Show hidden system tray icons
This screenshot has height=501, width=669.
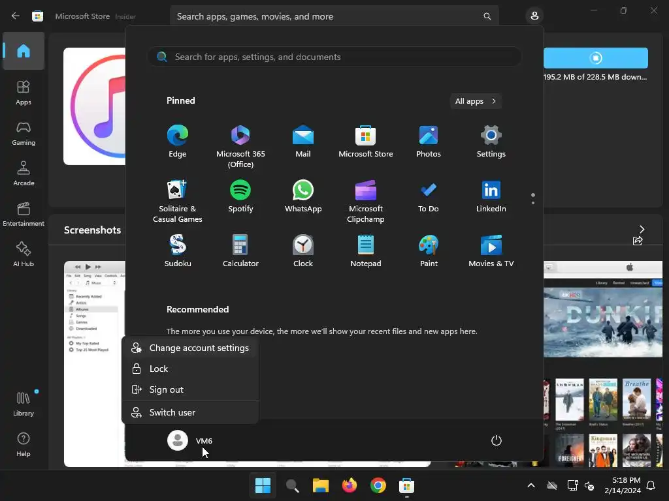click(x=530, y=485)
